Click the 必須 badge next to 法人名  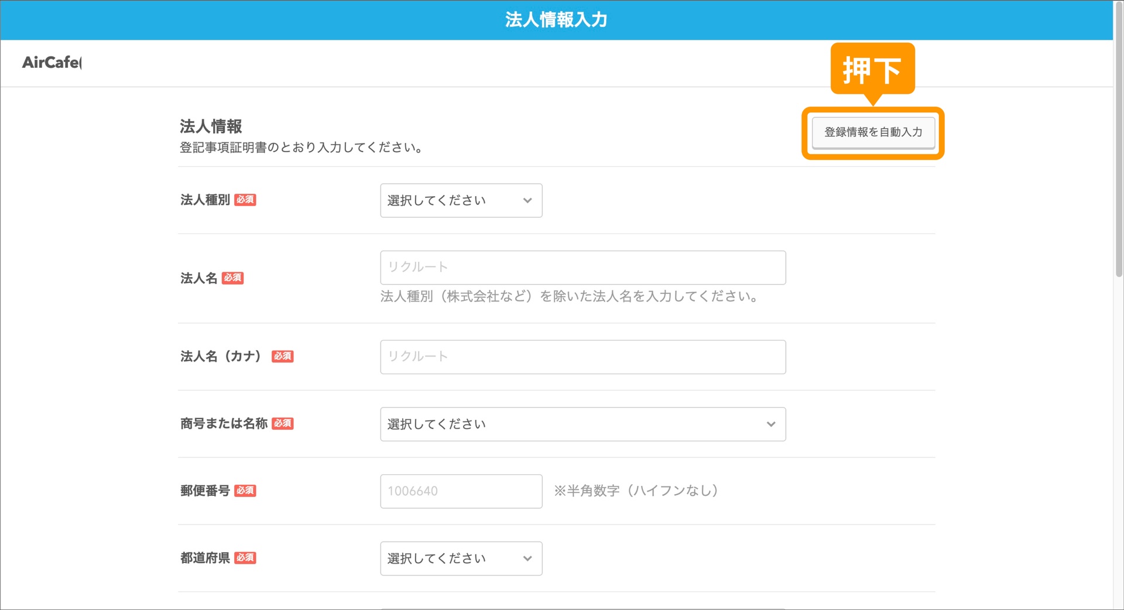(232, 278)
